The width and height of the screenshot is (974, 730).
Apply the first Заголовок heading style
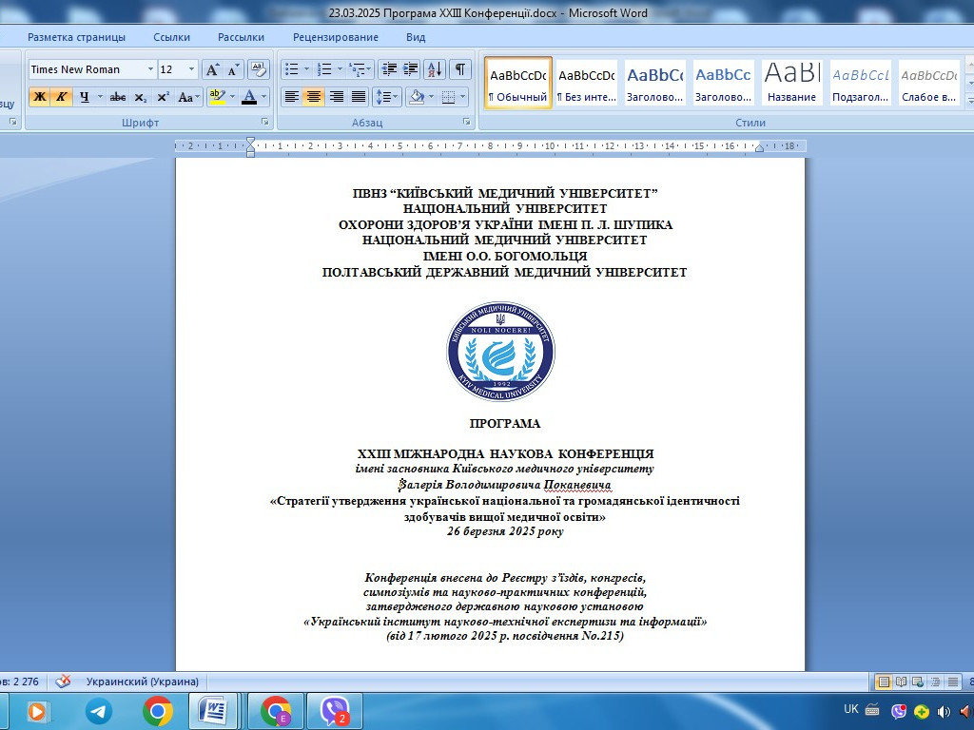point(654,84)
